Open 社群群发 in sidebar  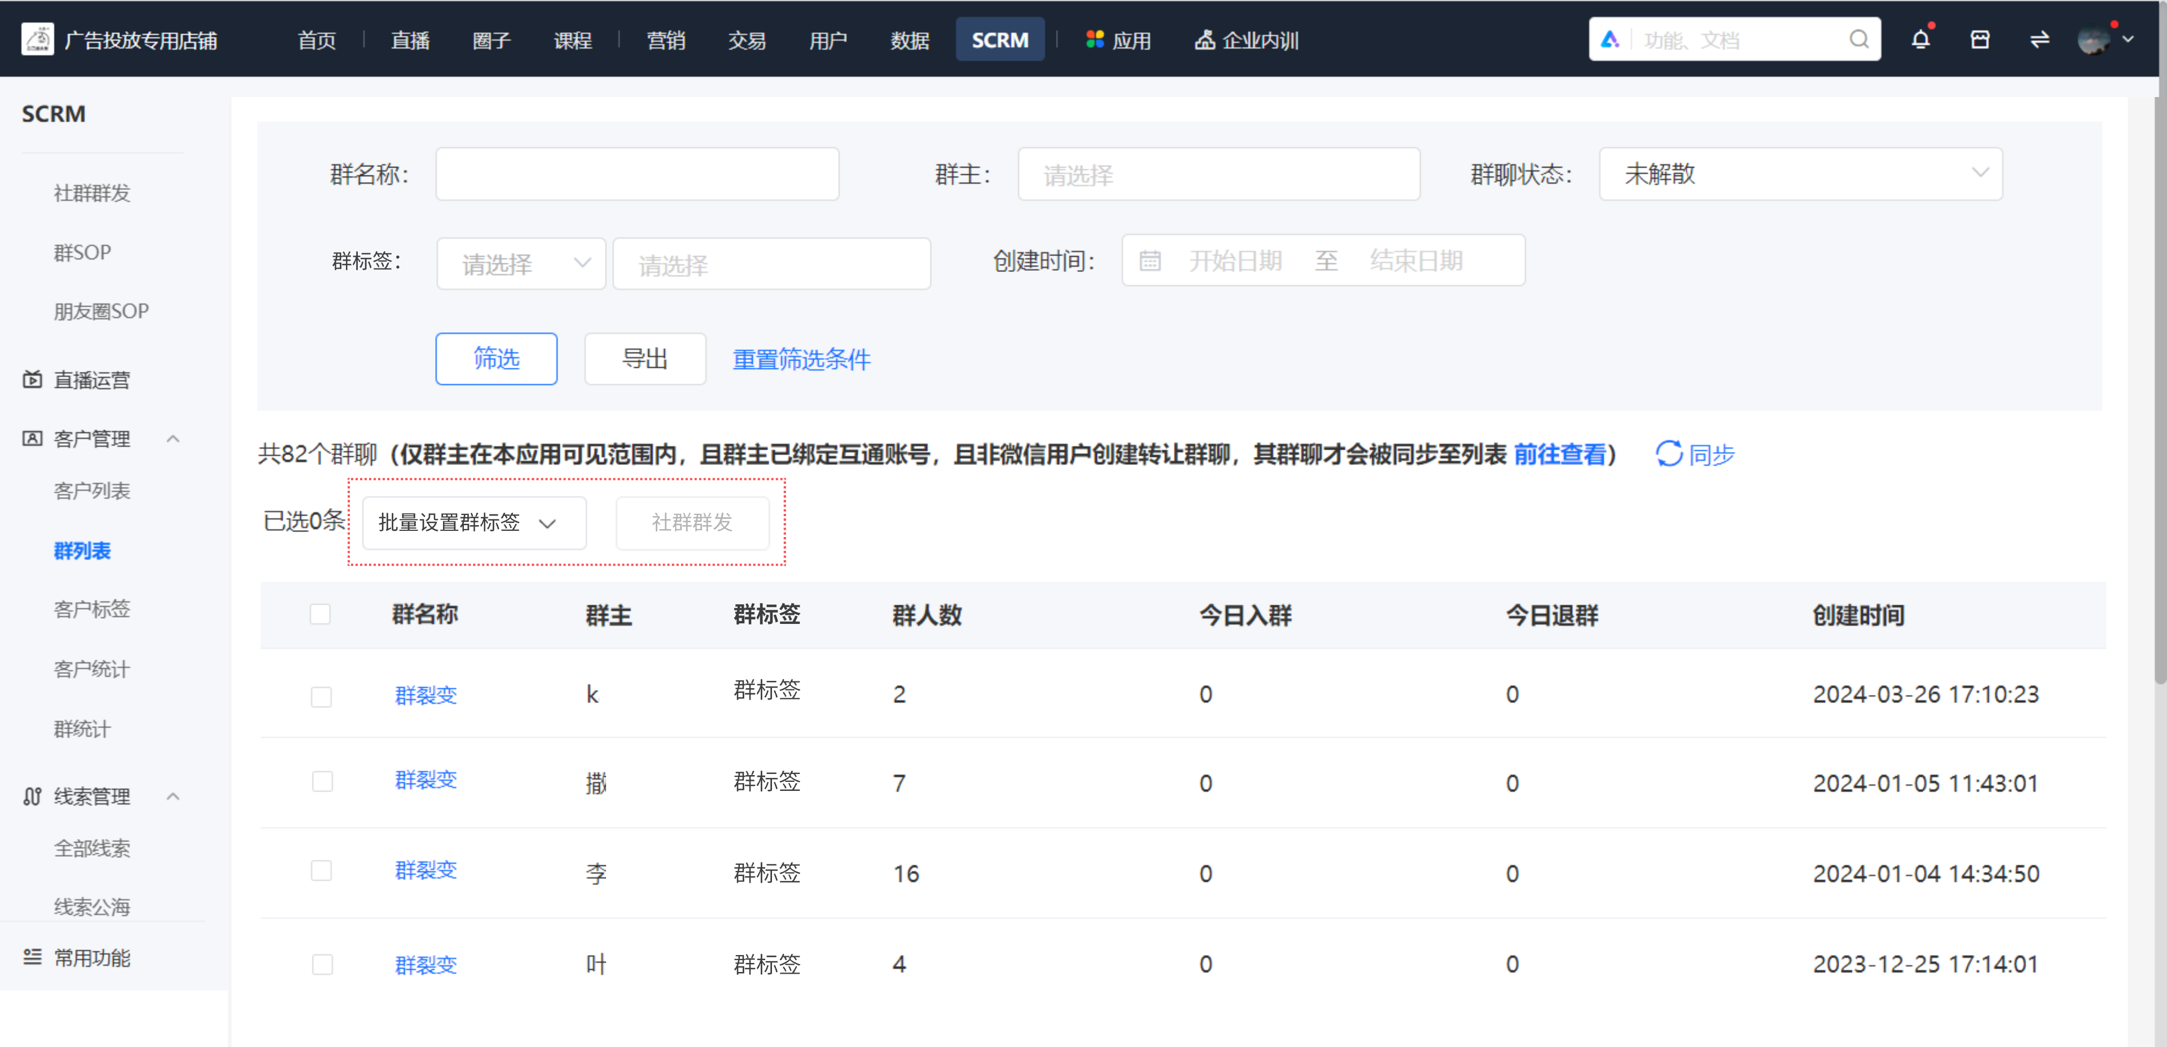point(93,193)
